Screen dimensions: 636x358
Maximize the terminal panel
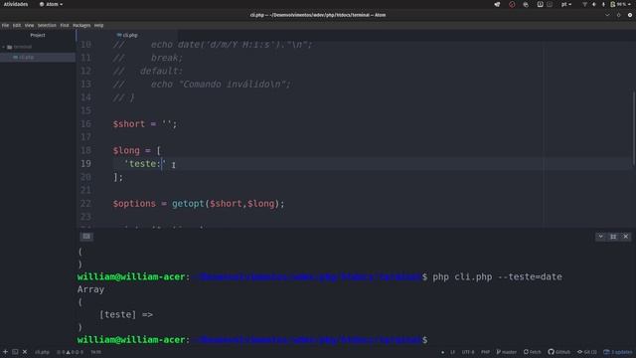pos(613,237)
